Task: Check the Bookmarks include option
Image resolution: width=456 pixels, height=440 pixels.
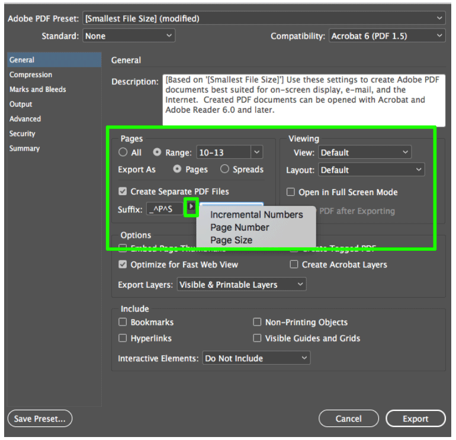Action: pyautogui.click(x=123, y=322)
